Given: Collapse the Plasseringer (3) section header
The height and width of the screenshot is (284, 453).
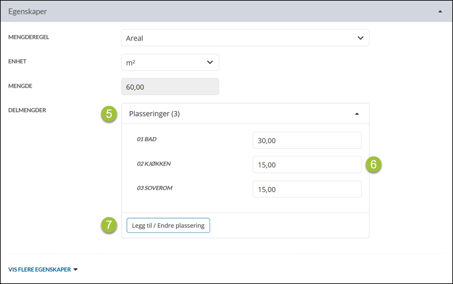Looking at the screenshot, I should click(x=238, y=114).
